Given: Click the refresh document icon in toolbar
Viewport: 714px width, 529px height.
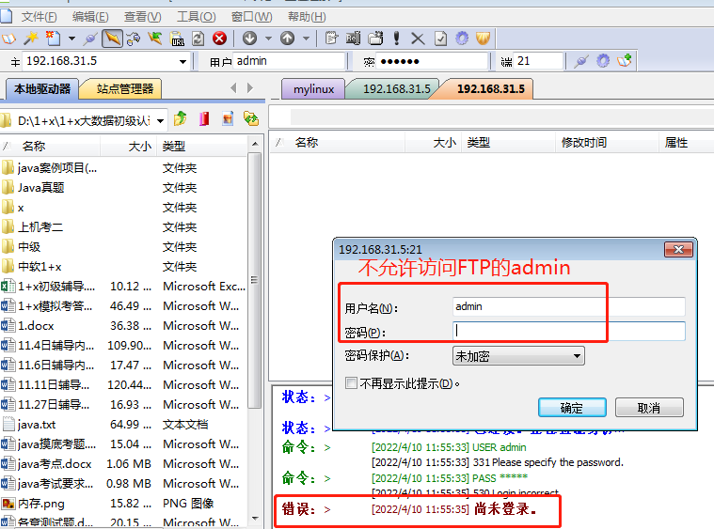Looking at the screenshot, I should point(198,39).
